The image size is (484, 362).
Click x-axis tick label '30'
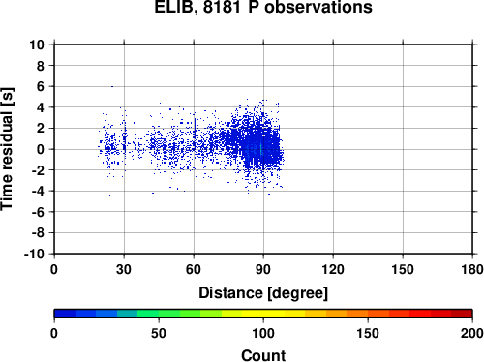click(124, 269)
